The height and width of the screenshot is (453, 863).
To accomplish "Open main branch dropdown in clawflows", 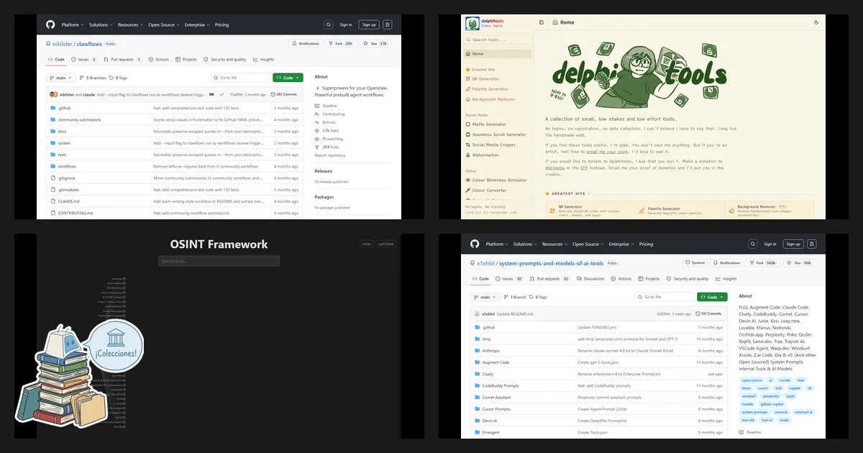I will coord(61,78).
